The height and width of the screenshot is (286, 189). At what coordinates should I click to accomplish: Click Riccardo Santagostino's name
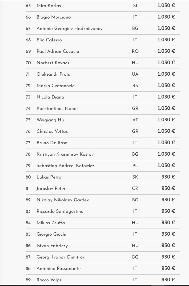point(60,212)
